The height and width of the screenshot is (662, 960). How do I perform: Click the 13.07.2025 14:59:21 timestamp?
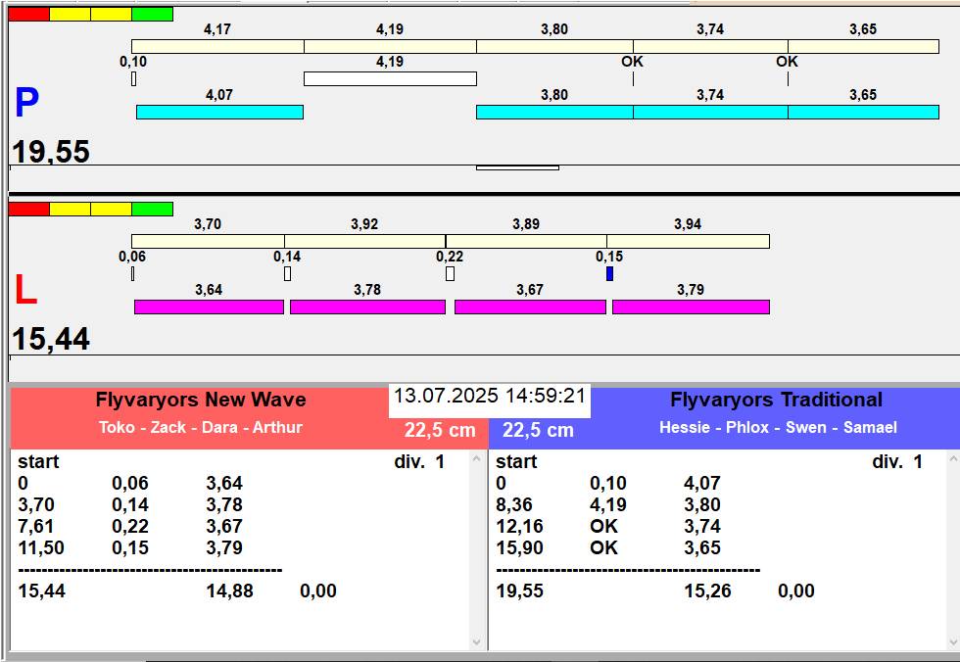pyautogui.click(x=489, y=396)
